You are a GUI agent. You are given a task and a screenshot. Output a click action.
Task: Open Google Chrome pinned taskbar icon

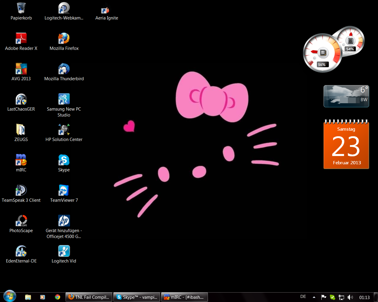pyautogui.click(x=58, y=297)
